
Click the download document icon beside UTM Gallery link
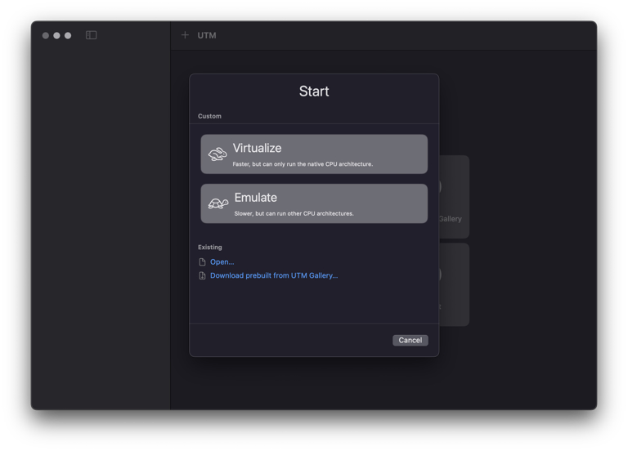202,276
